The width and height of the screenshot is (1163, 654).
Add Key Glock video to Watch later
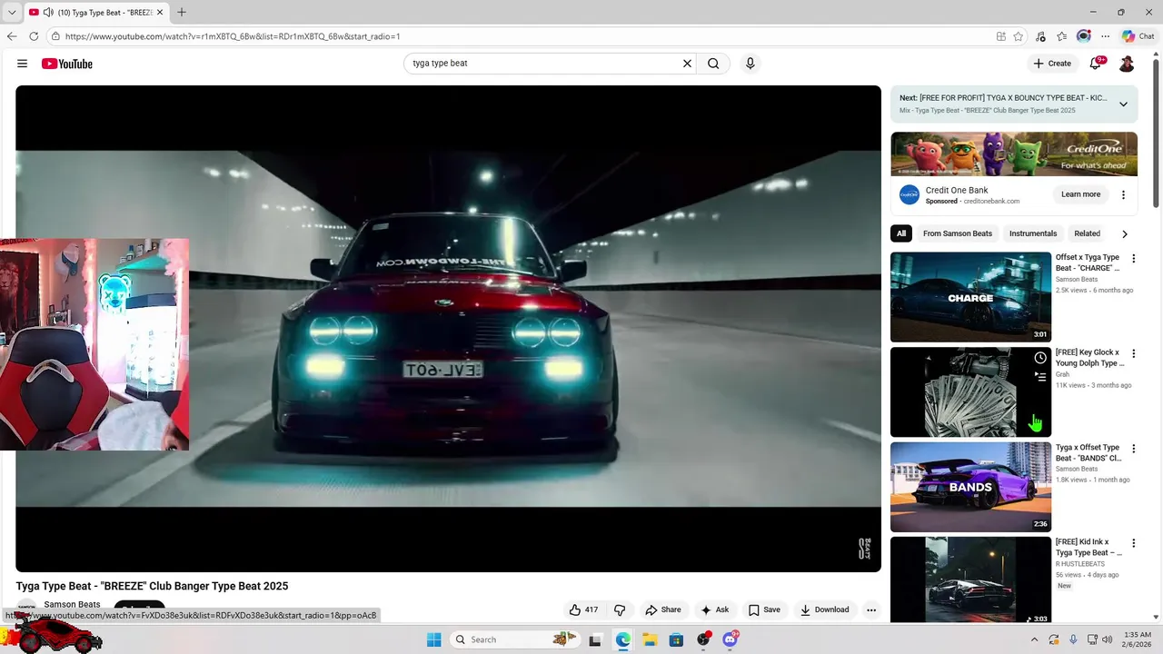[x=1040, y=358]
